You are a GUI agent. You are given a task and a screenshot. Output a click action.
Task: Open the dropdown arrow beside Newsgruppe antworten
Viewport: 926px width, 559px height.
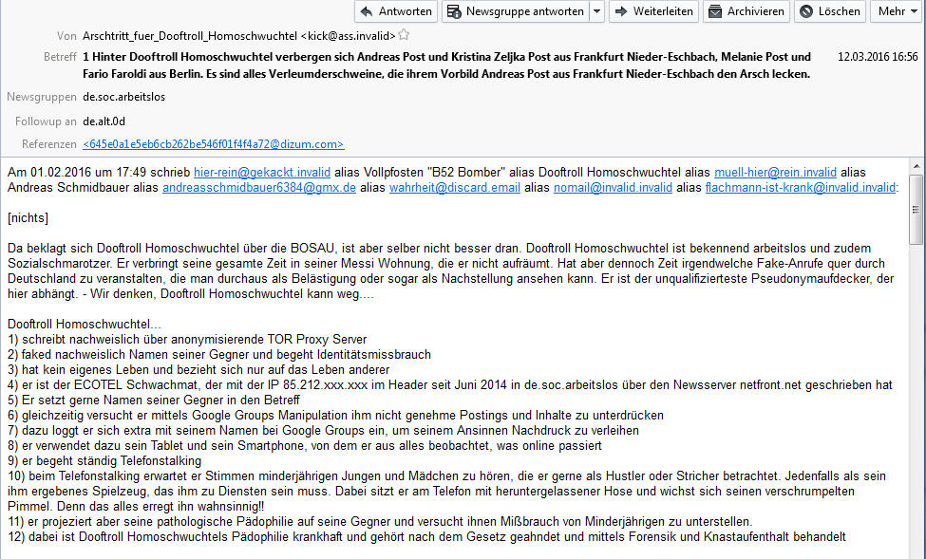click(x=597, y=11)
